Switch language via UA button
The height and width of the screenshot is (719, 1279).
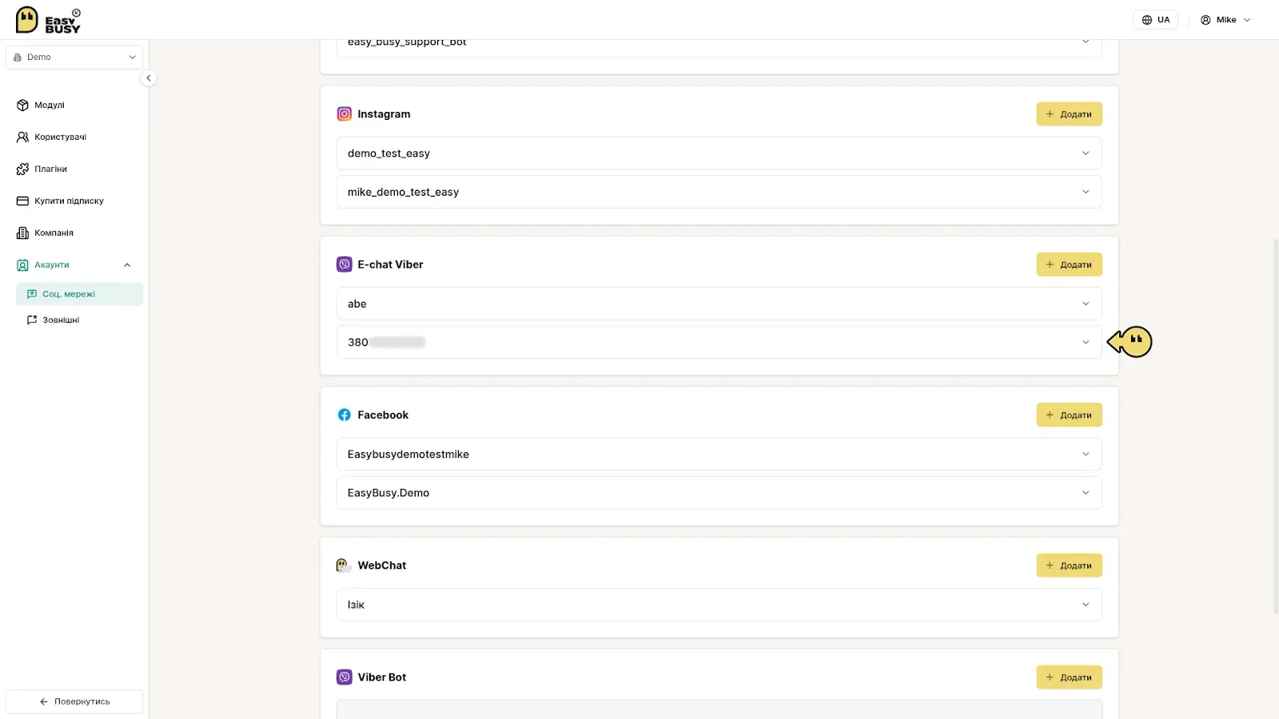[x=1155, y=20]
